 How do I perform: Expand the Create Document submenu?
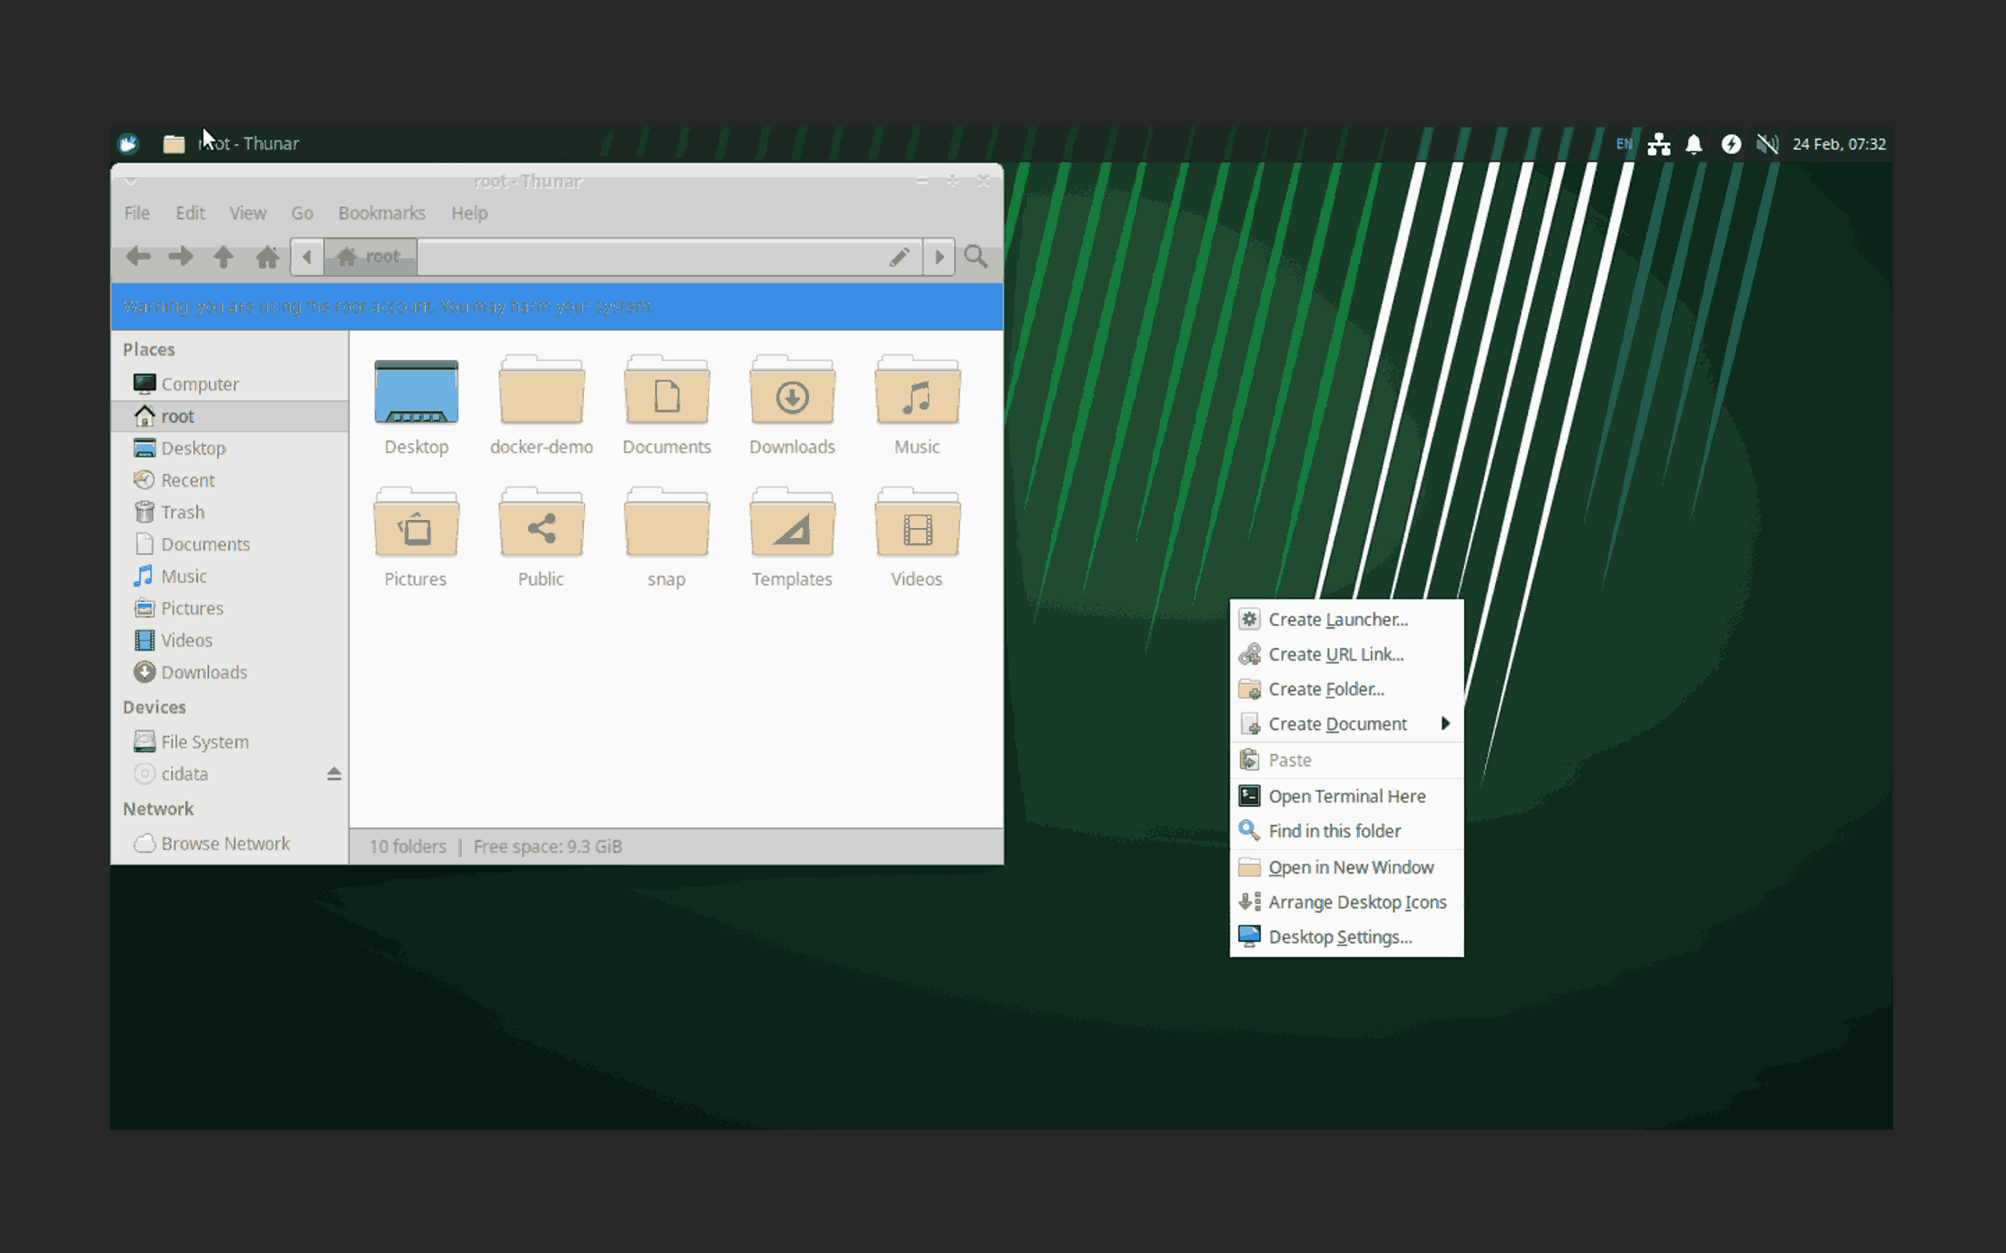pos(1447,723)
